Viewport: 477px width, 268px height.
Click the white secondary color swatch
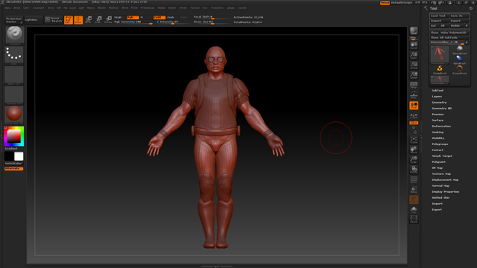(19, 156)
